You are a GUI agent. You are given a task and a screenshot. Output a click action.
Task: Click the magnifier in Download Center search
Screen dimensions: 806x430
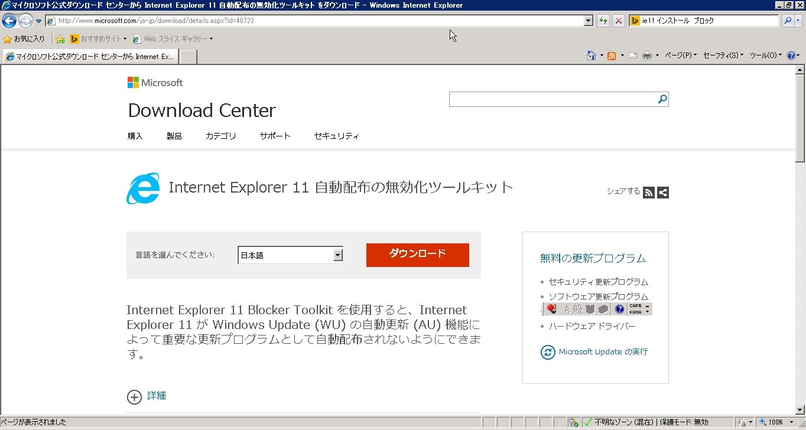click(x=662, y=99)
